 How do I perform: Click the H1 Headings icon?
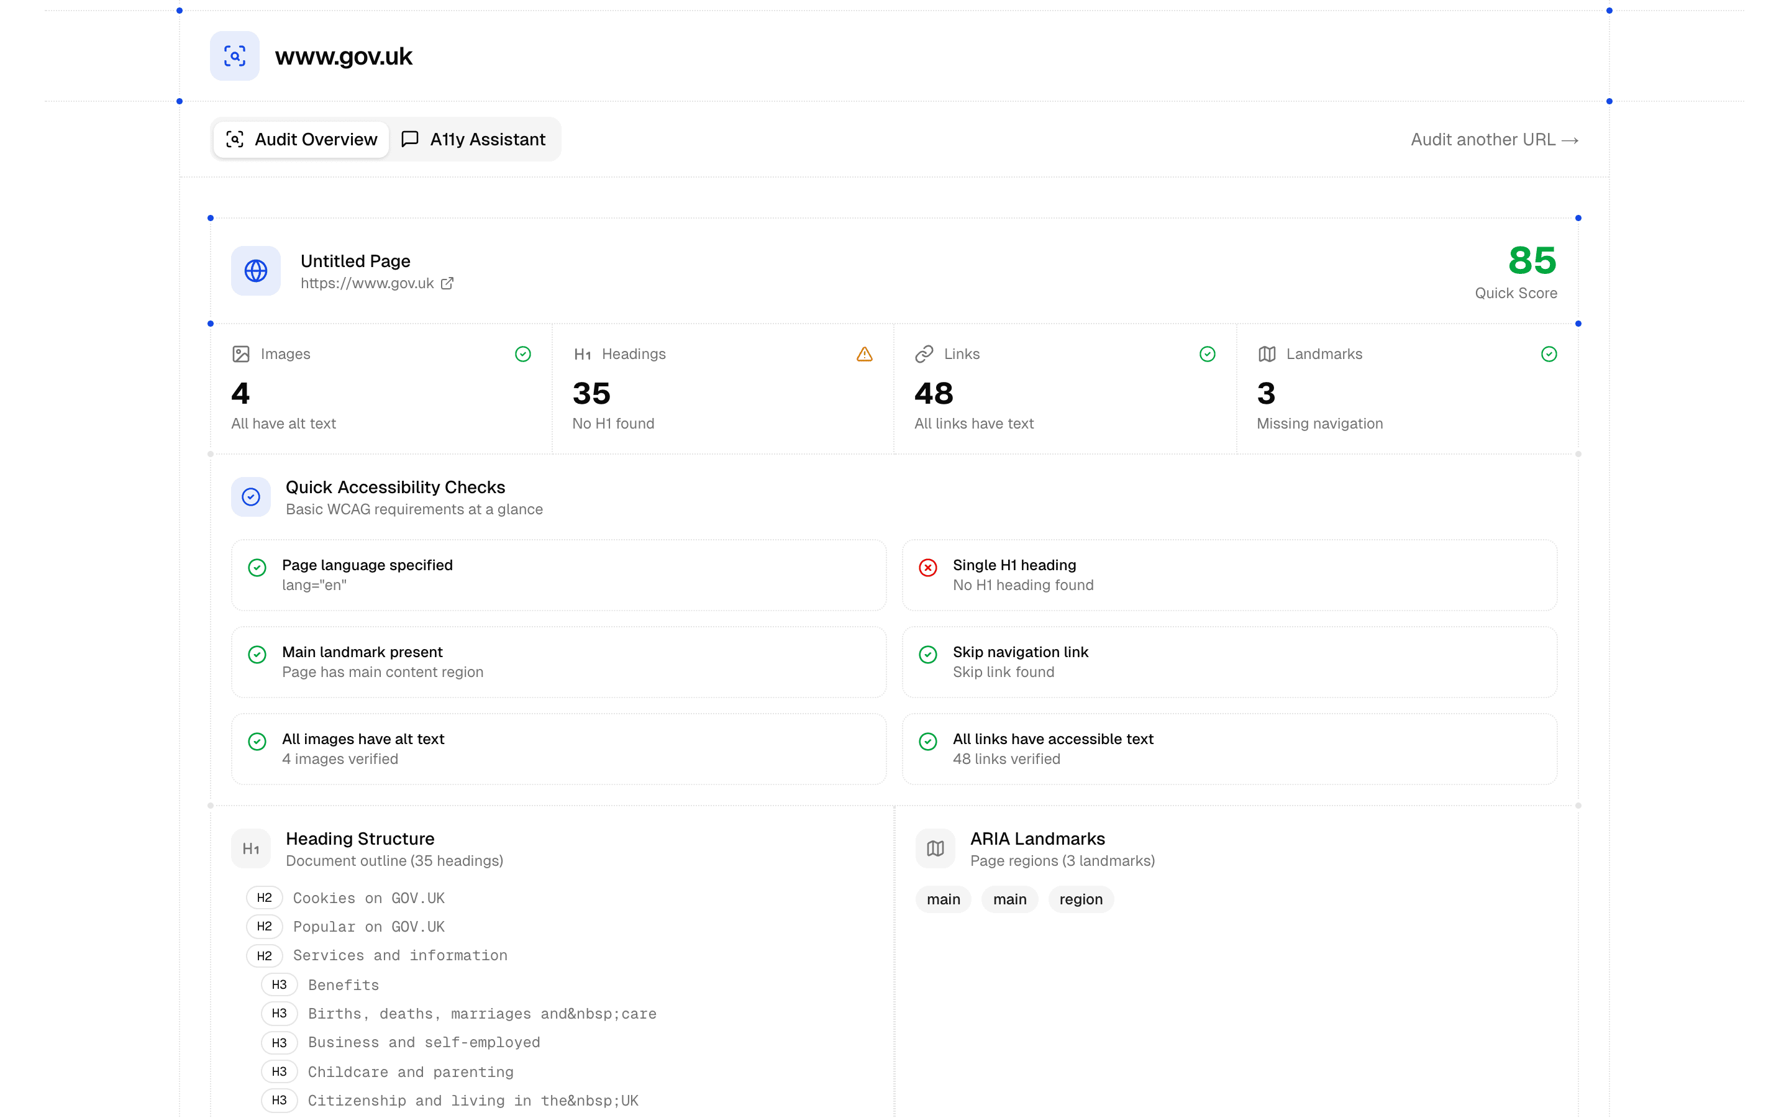tap(584, 354)
